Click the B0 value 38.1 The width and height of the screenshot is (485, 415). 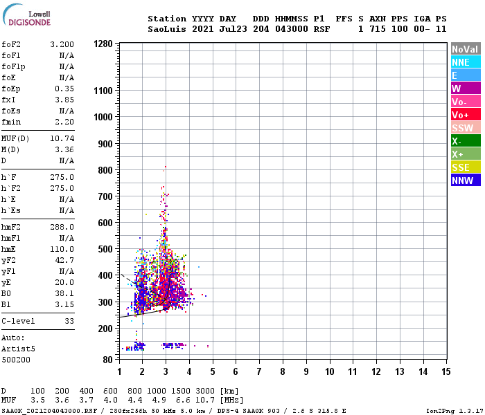64,293
